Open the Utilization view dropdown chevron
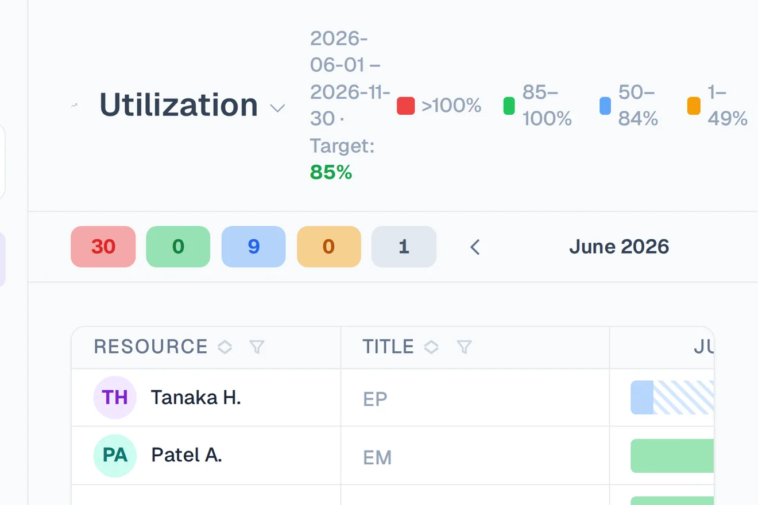 coord(278,108)
